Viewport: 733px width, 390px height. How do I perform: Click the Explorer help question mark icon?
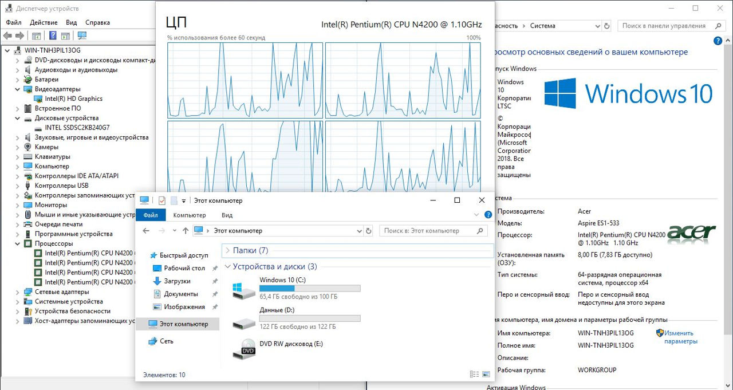488,215
